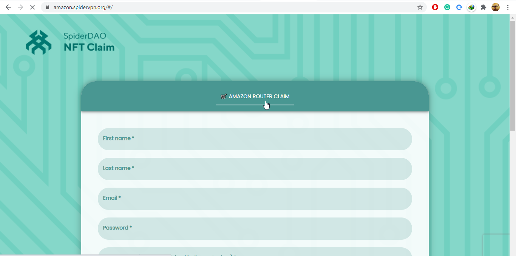Open the extension icon next to puzzle piece
Screen dimensions: 516x256
(x=471, y=7)
